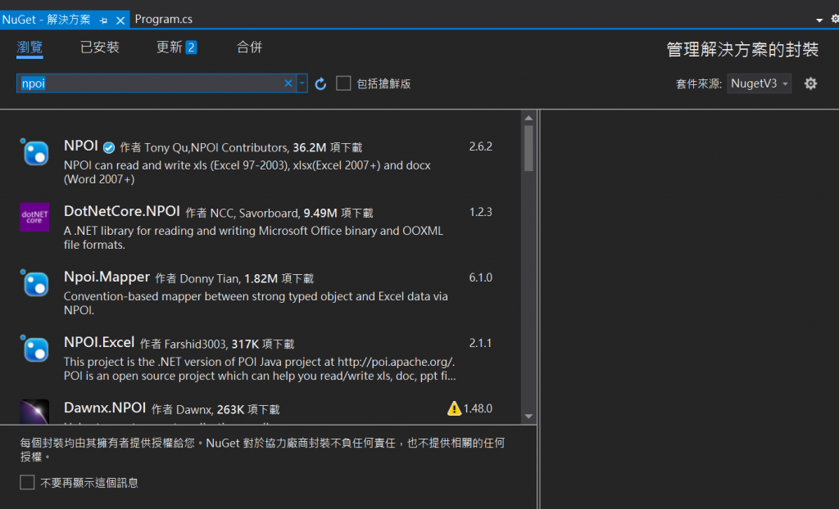This screenshot has height=509, width=839.
Task: Click the refresh icon beside search box
Action: click(320, 83)
